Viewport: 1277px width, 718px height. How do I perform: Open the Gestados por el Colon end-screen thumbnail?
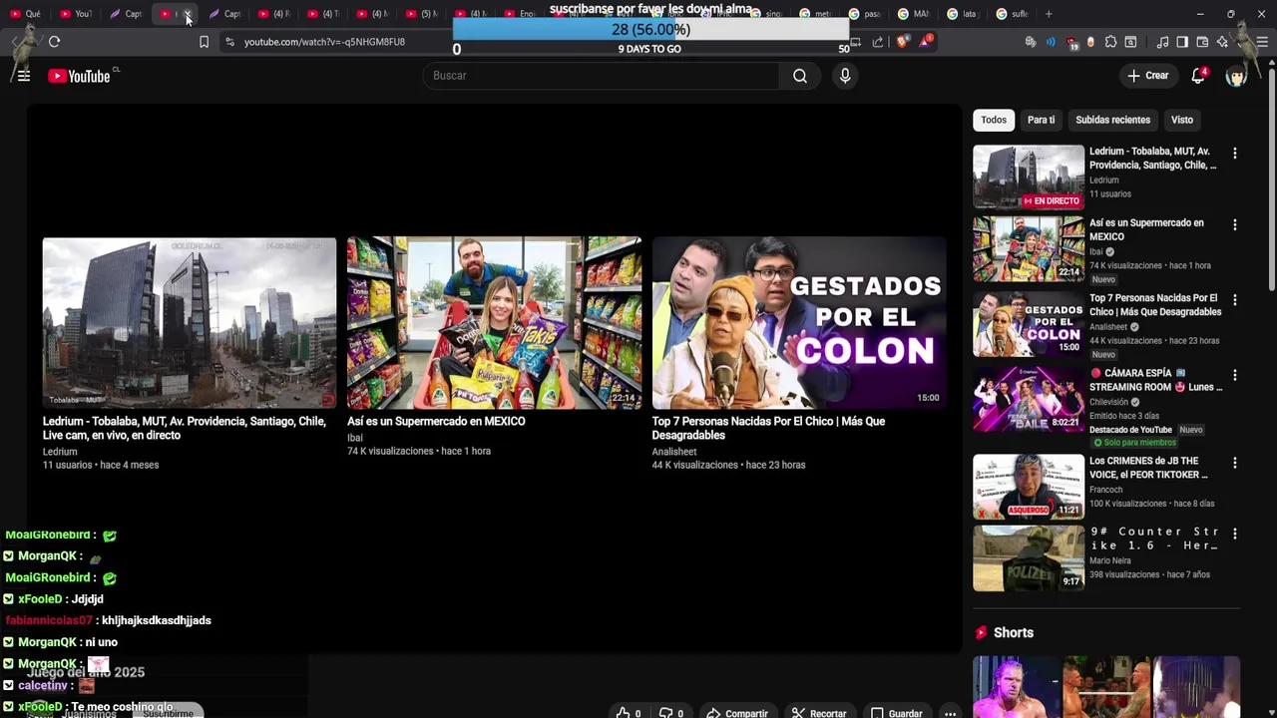click(799, 322)
